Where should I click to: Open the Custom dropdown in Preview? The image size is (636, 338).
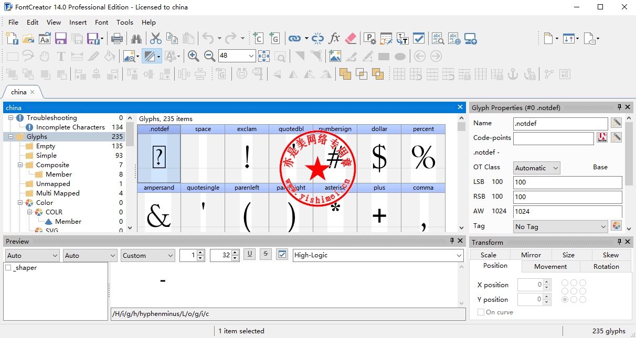tap(147, 255)
